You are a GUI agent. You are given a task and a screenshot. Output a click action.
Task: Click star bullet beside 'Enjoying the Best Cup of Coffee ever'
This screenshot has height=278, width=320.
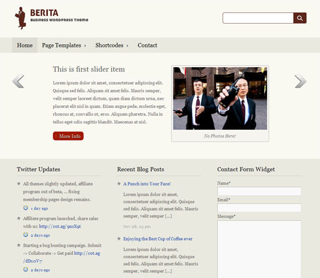pyautogui.click(x=119, y=238)
